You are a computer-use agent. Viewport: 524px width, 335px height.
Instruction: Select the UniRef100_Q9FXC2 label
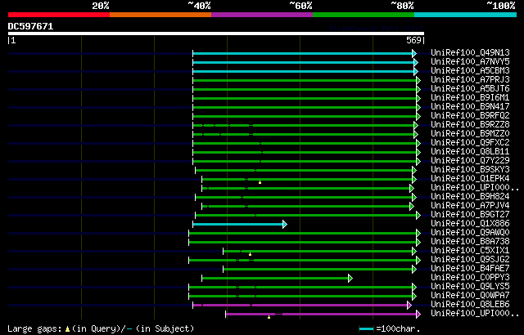pos(470,143)
